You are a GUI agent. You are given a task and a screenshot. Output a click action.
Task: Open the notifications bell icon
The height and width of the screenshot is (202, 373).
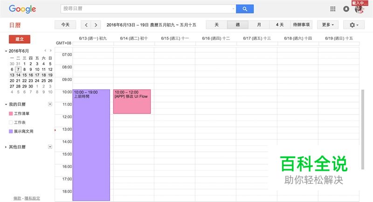tap(346, 9)
